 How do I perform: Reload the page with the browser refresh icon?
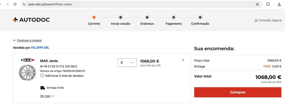15,4
